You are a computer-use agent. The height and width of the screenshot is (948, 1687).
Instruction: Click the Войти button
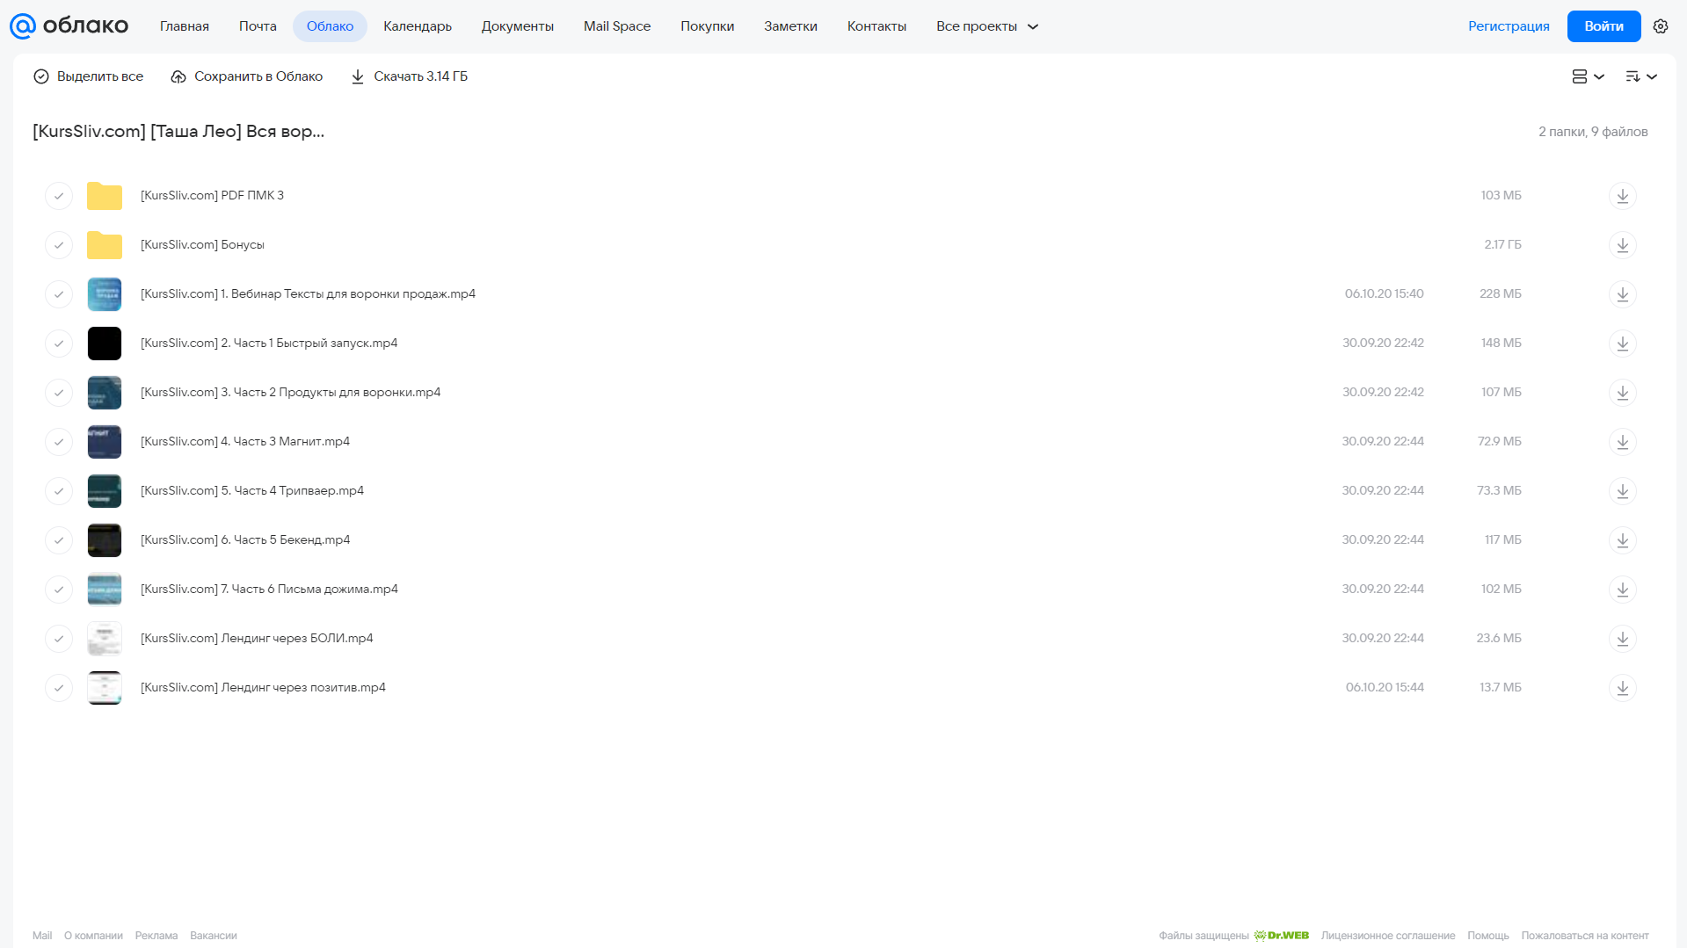pos(1603,26)
